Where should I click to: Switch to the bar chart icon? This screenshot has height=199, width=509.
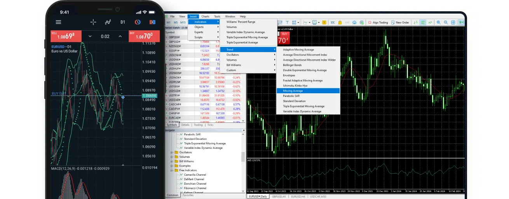click(416, 23)
